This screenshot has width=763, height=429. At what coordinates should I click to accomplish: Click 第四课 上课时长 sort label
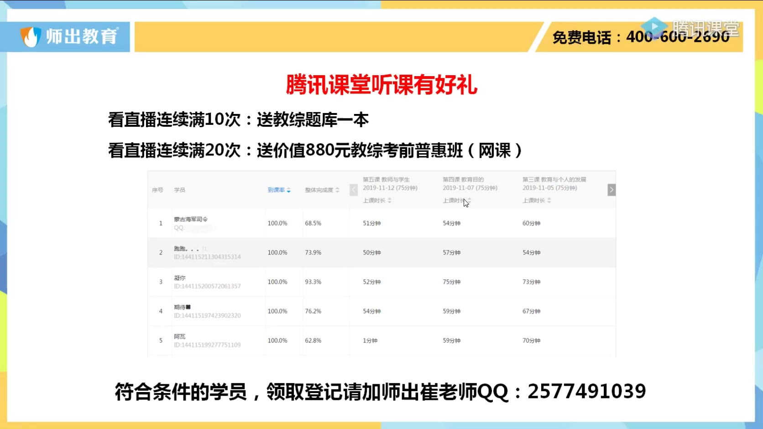(454, 201)
